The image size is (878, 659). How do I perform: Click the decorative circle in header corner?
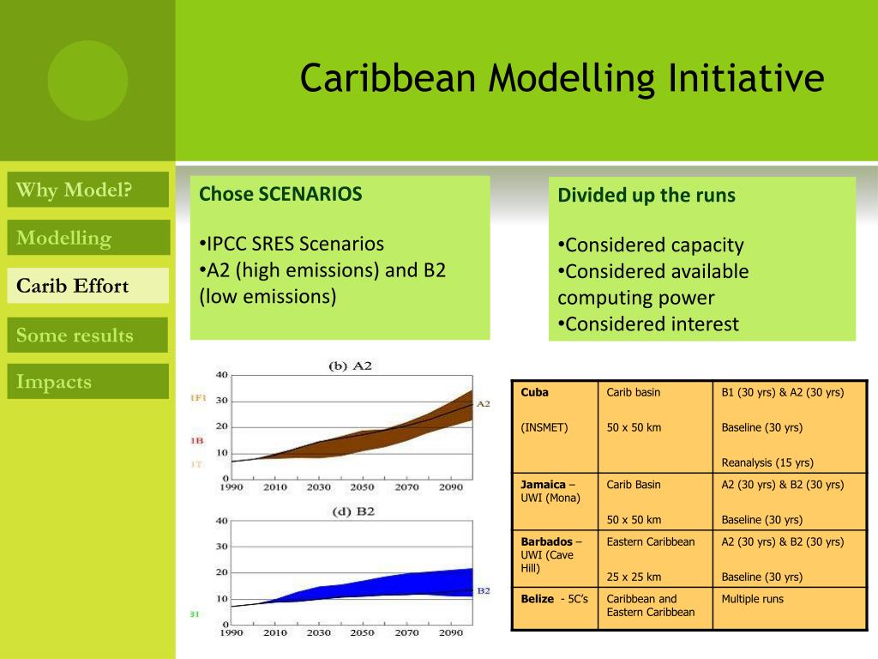pyautogui.click(x=88, y=80)
